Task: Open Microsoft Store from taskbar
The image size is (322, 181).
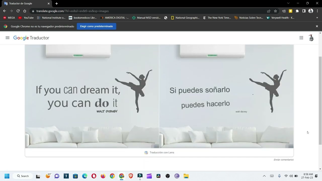Action: [x=75, y=176]
